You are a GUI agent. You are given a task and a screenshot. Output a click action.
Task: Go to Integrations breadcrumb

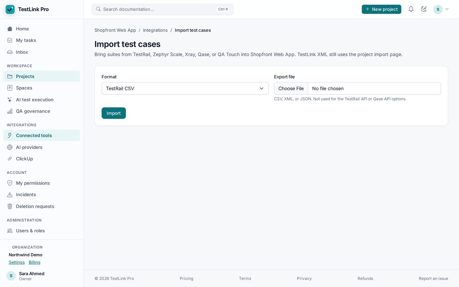155,30
